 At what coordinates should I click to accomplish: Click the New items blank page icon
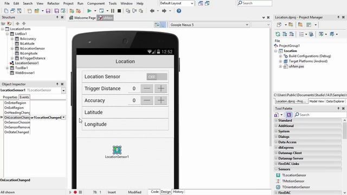[x=6, y=11]
